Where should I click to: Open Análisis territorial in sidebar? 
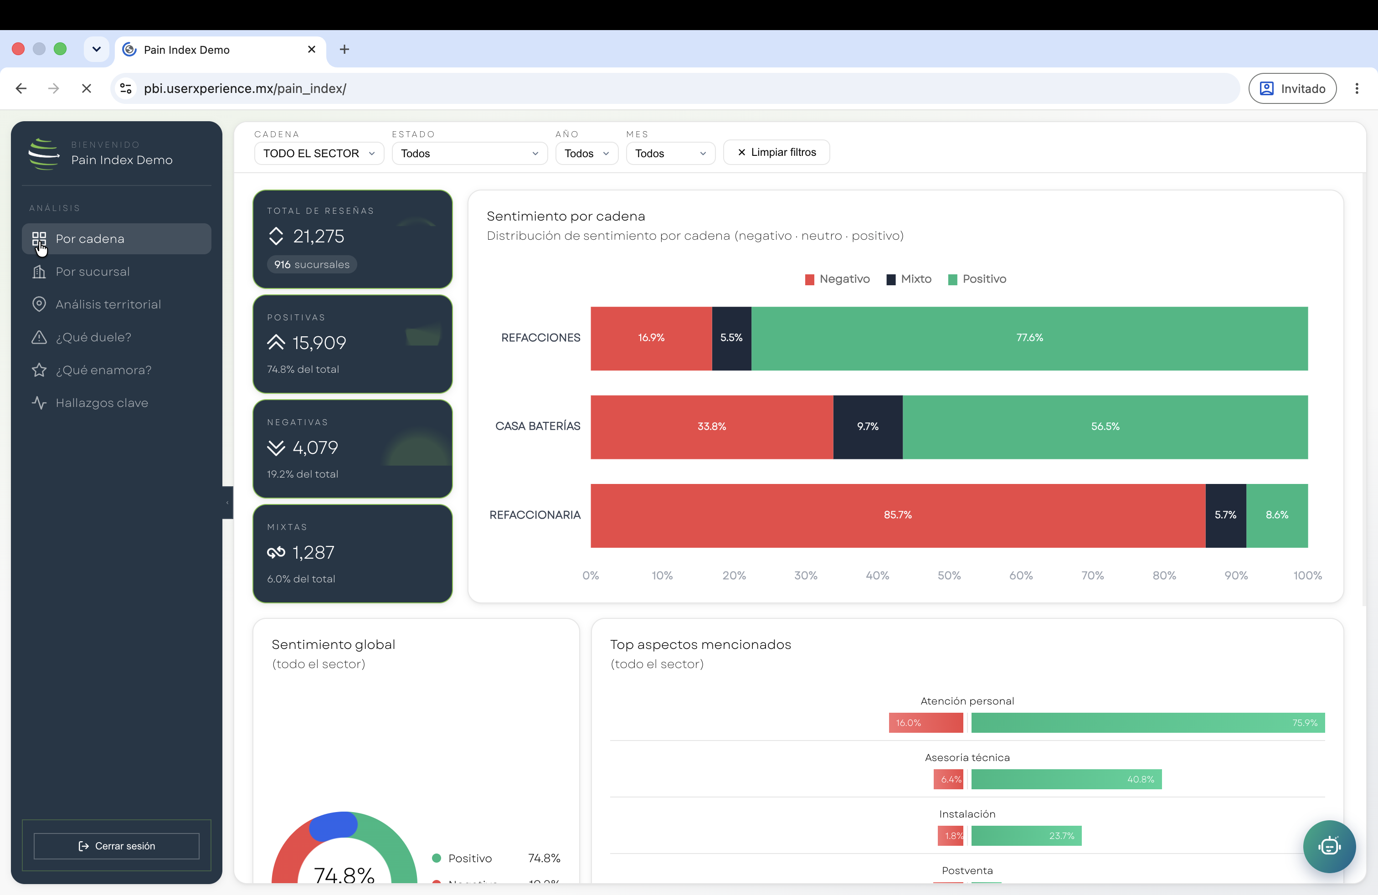point(116,304)
